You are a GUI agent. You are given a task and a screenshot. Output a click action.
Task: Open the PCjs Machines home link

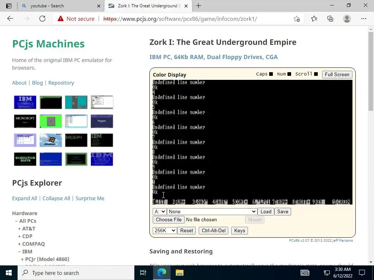click(49, 44)
